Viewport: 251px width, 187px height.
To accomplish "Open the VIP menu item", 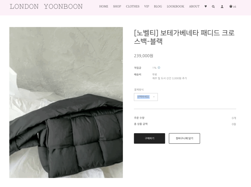I will coord(147,7).
